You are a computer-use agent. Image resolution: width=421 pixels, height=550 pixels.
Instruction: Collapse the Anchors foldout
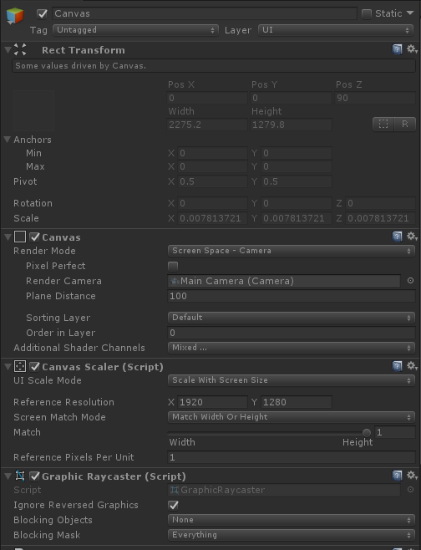pos(8,140)
